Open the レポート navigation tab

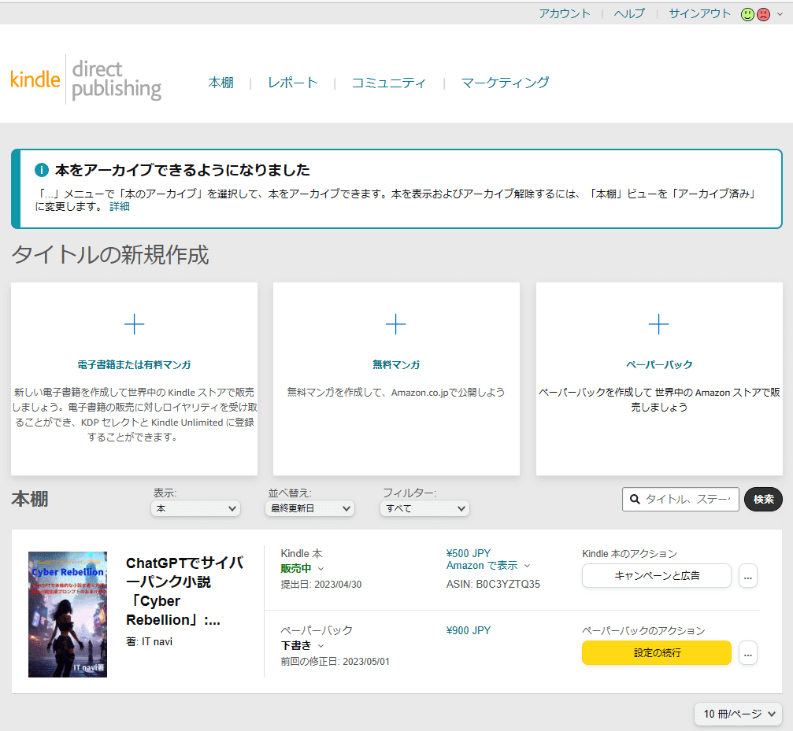pyautogui.click(x=293, y=83)
